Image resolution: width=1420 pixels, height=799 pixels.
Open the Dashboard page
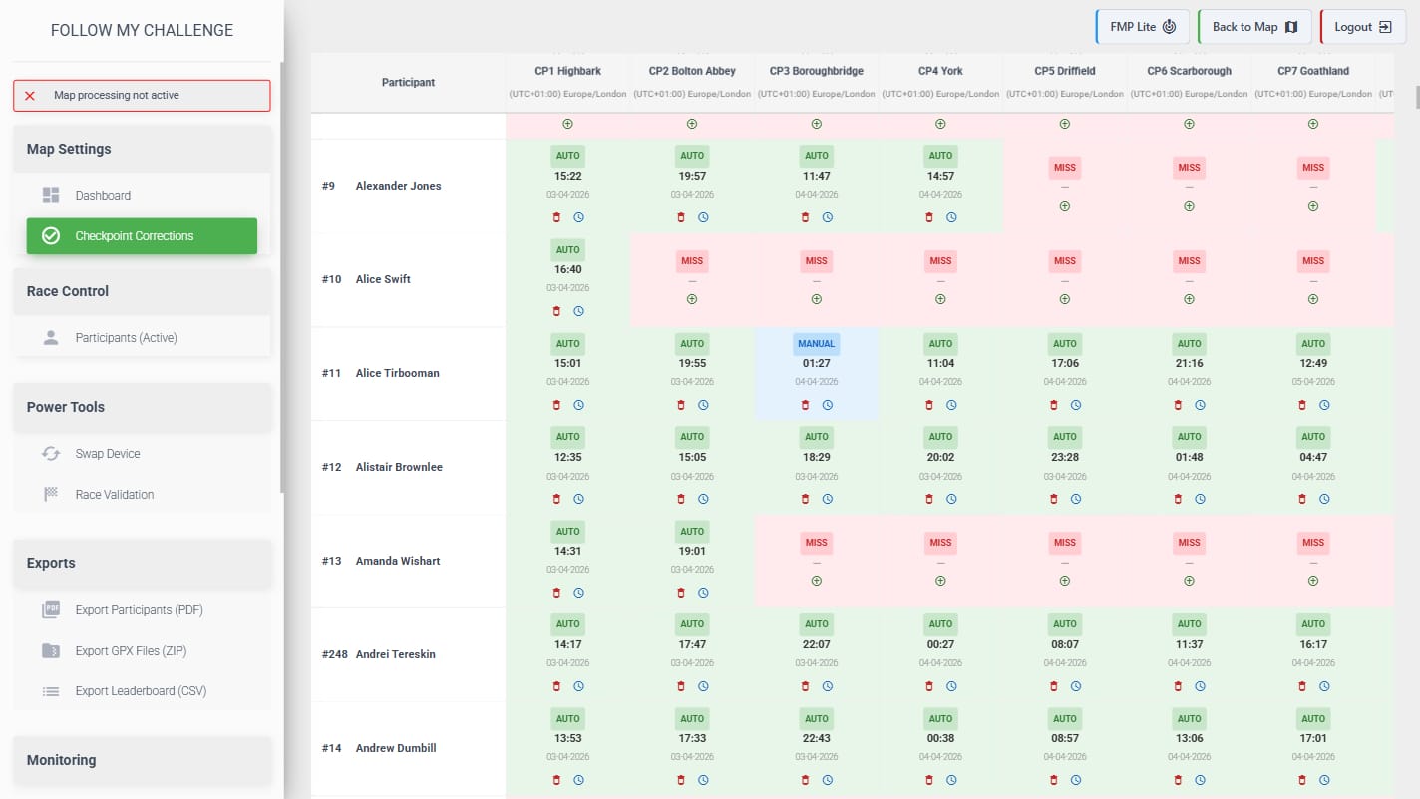click(103, 196)
